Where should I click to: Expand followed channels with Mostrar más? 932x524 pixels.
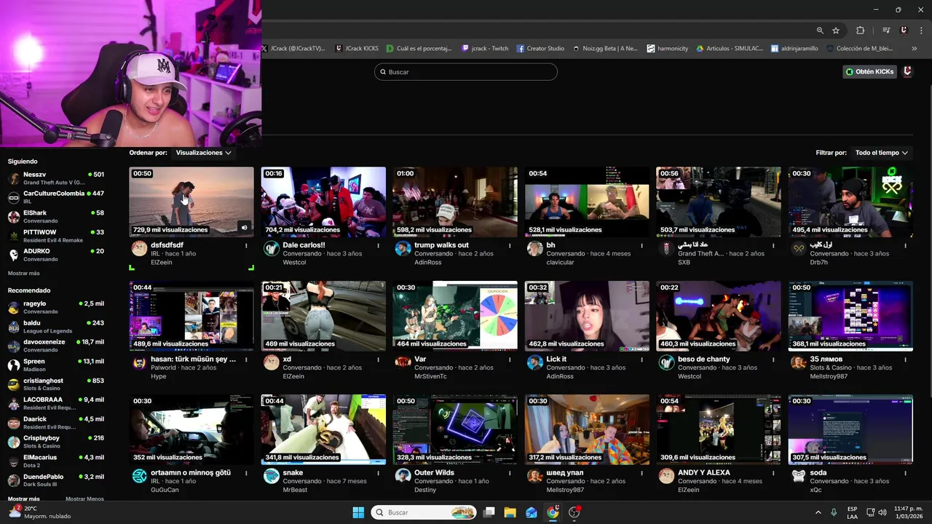click(x=24, y=274)
